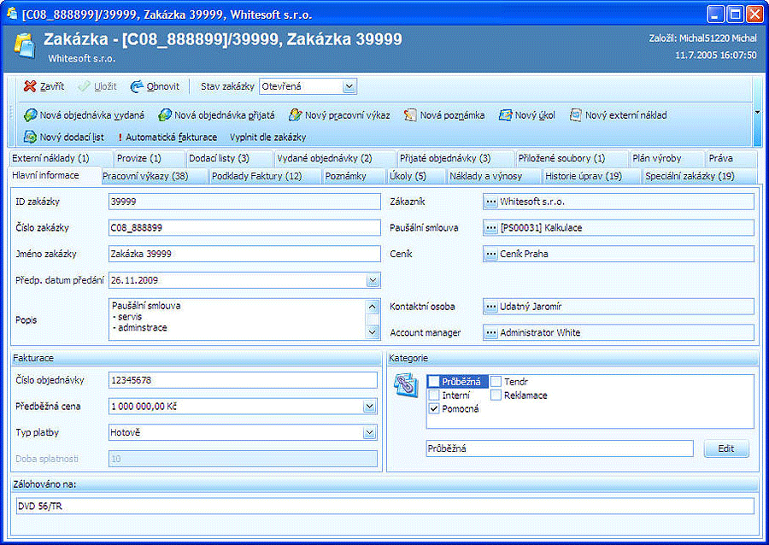Click Automatická fakturace button
The image size is (769, 545).
click(167, 137)
